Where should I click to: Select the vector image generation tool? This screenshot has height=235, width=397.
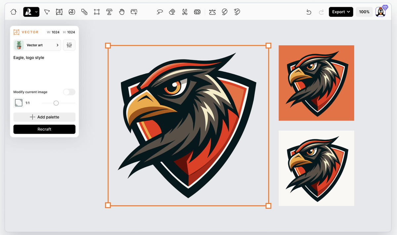coord(59,12)
